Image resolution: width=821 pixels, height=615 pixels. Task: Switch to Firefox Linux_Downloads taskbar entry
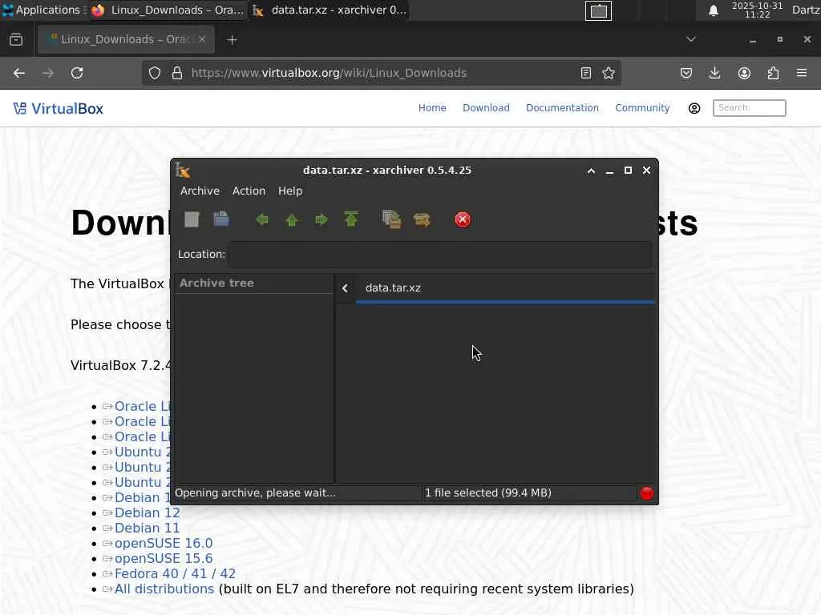coord(168,10)
